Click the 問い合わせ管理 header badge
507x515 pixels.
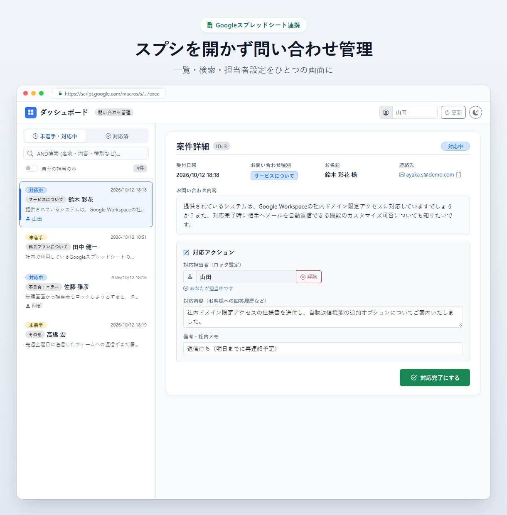[114, 113]
